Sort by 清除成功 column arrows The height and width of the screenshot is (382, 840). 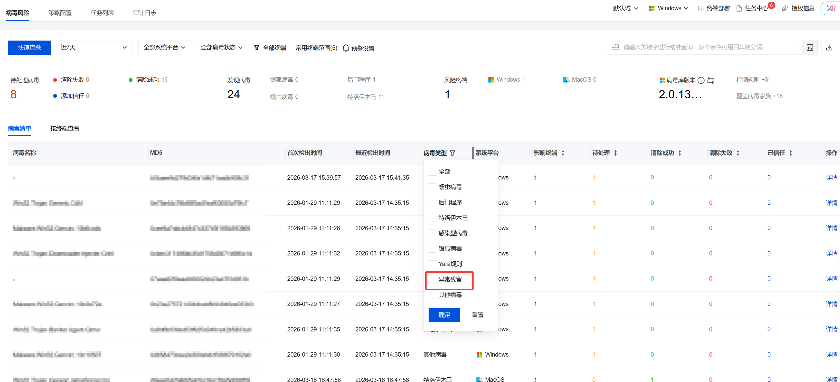pyautogui.click(x=679, y=153)
